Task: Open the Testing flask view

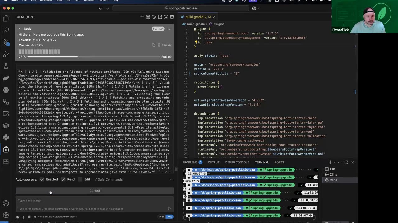Action: [x=6, y=66]
